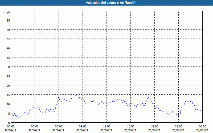Click the '20/06/17' date under 09:00
Viewport: 213px width, 133px height.
[x=82, y=130]
